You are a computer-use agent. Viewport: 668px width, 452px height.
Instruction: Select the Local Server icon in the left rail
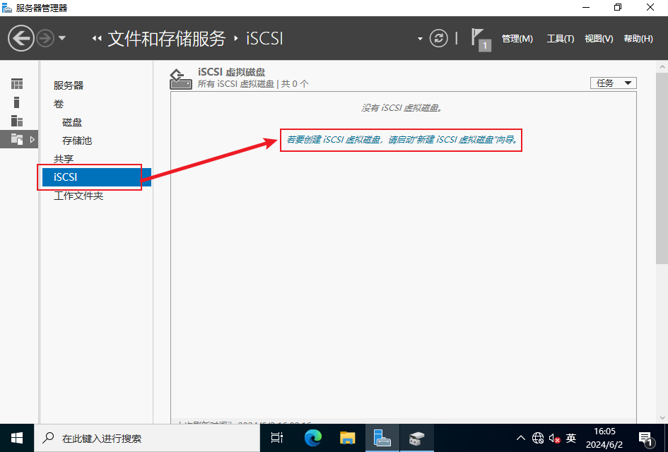pos(17,102)
